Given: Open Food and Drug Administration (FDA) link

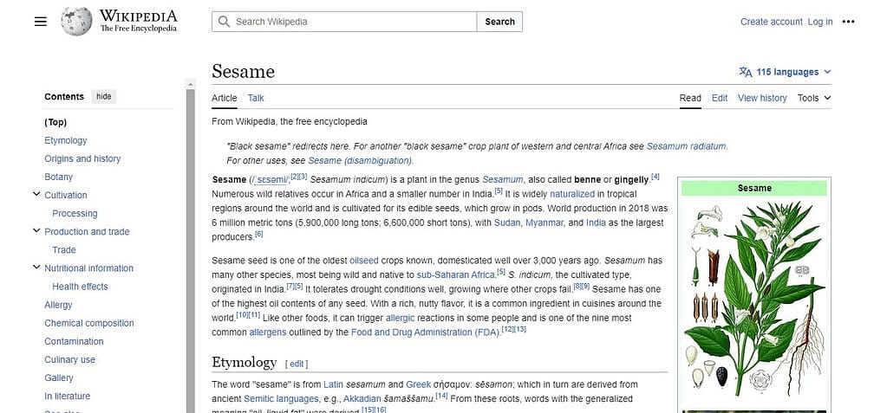Looking at the screenshot, I should click(x=425, y=332).
